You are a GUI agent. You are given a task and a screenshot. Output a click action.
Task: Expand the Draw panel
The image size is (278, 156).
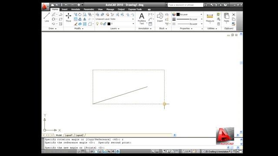53,29
